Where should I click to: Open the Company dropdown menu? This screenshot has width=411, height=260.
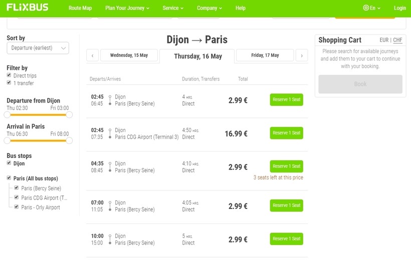(x=210, y=8)
